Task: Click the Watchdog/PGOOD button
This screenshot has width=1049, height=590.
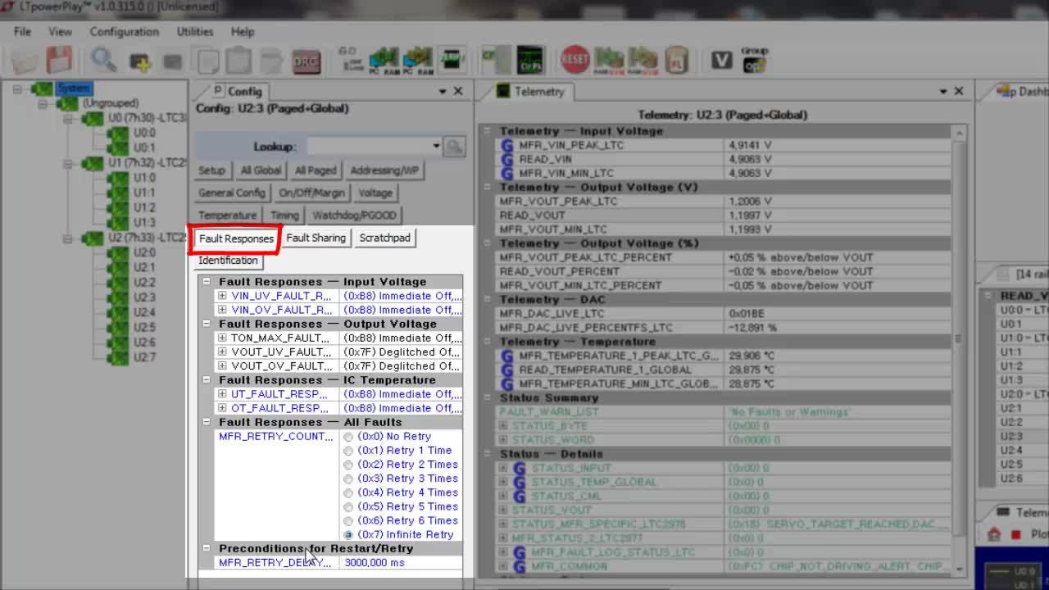Action: (x=354, y=216)
